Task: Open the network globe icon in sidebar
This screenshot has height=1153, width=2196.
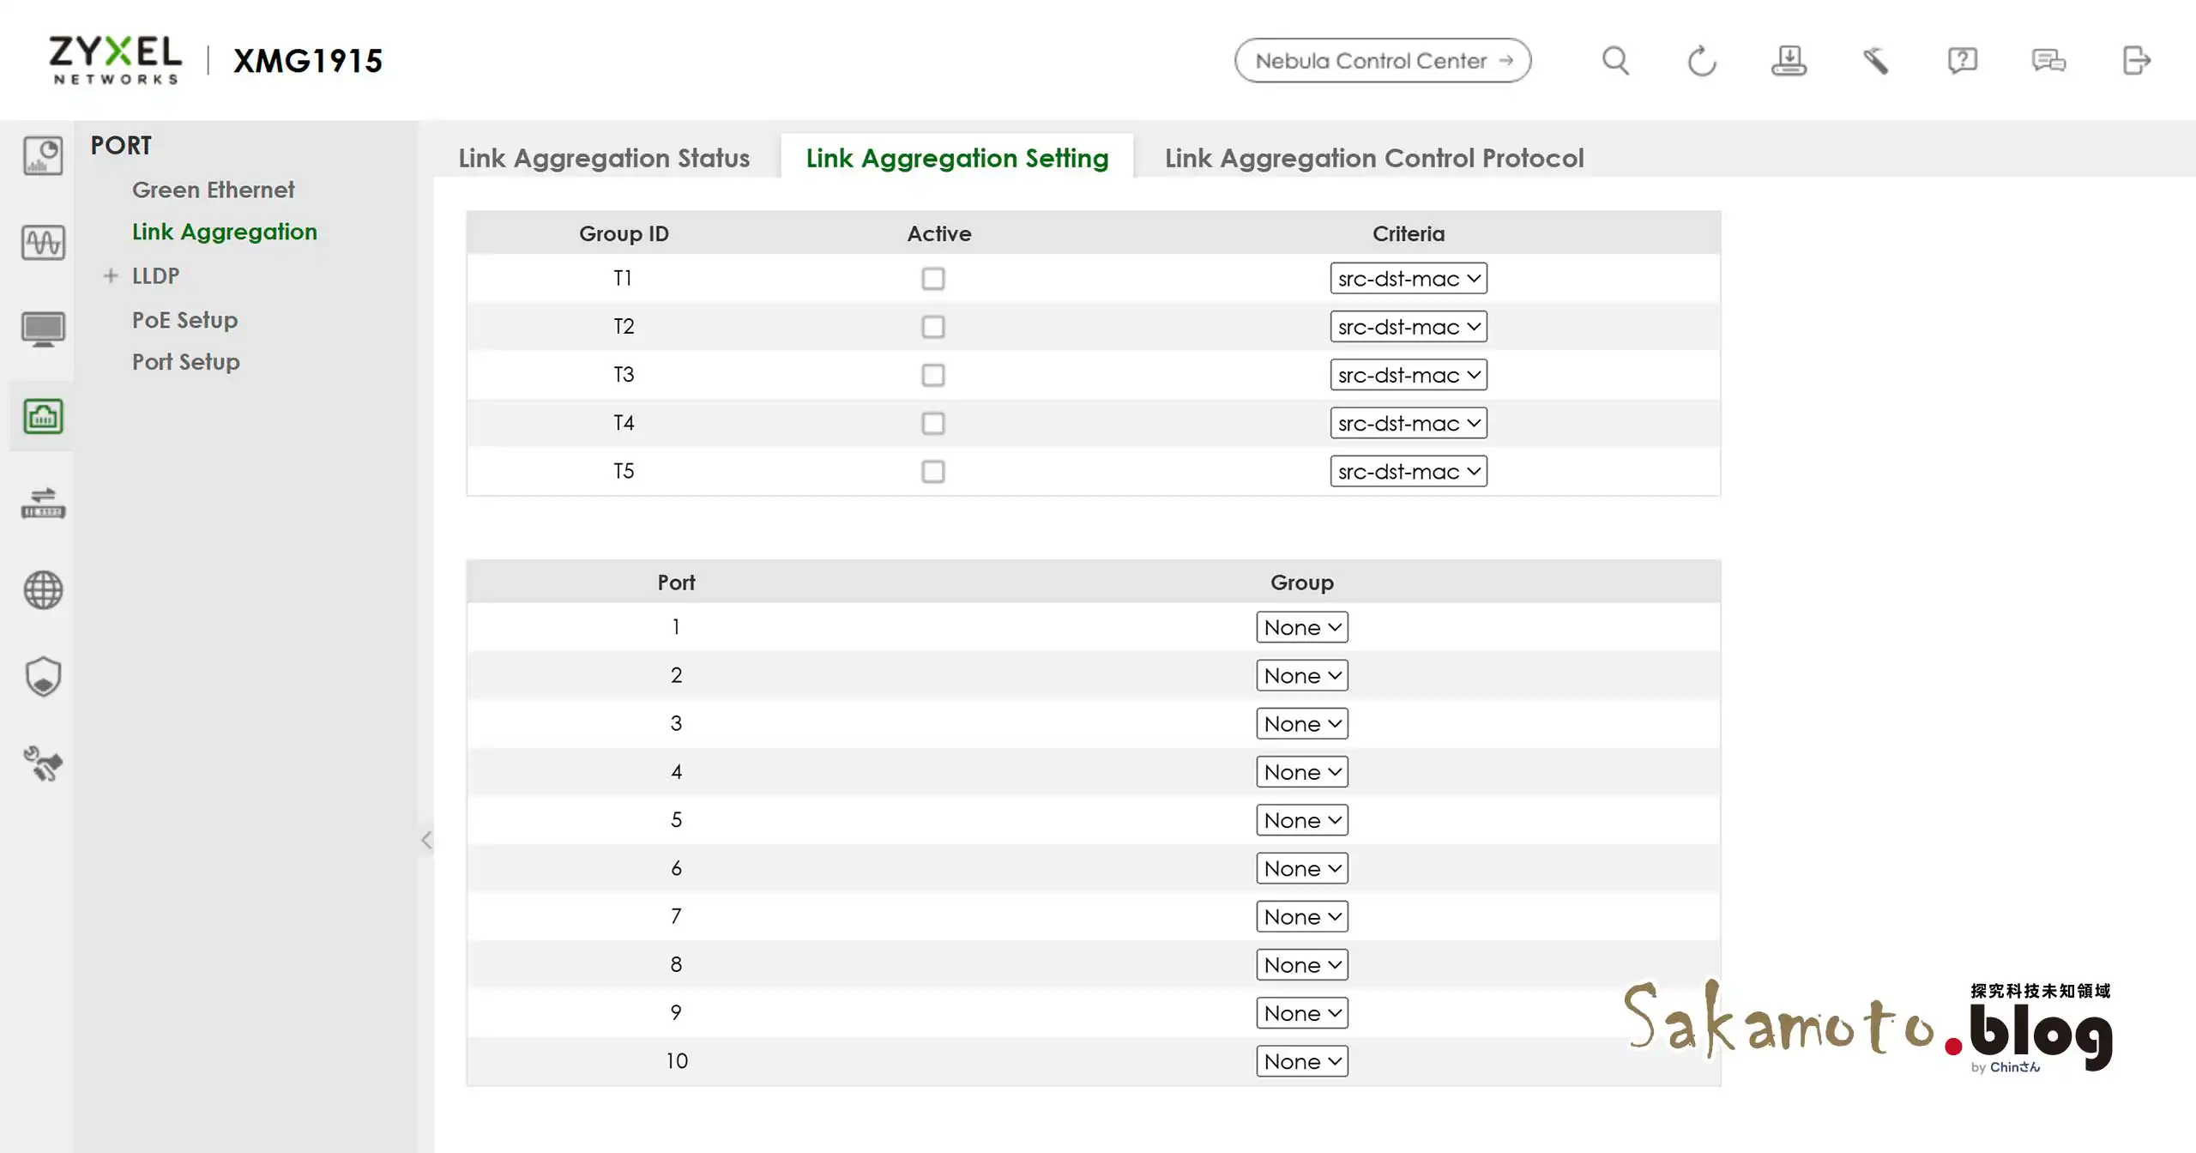Action: [43, 590]
